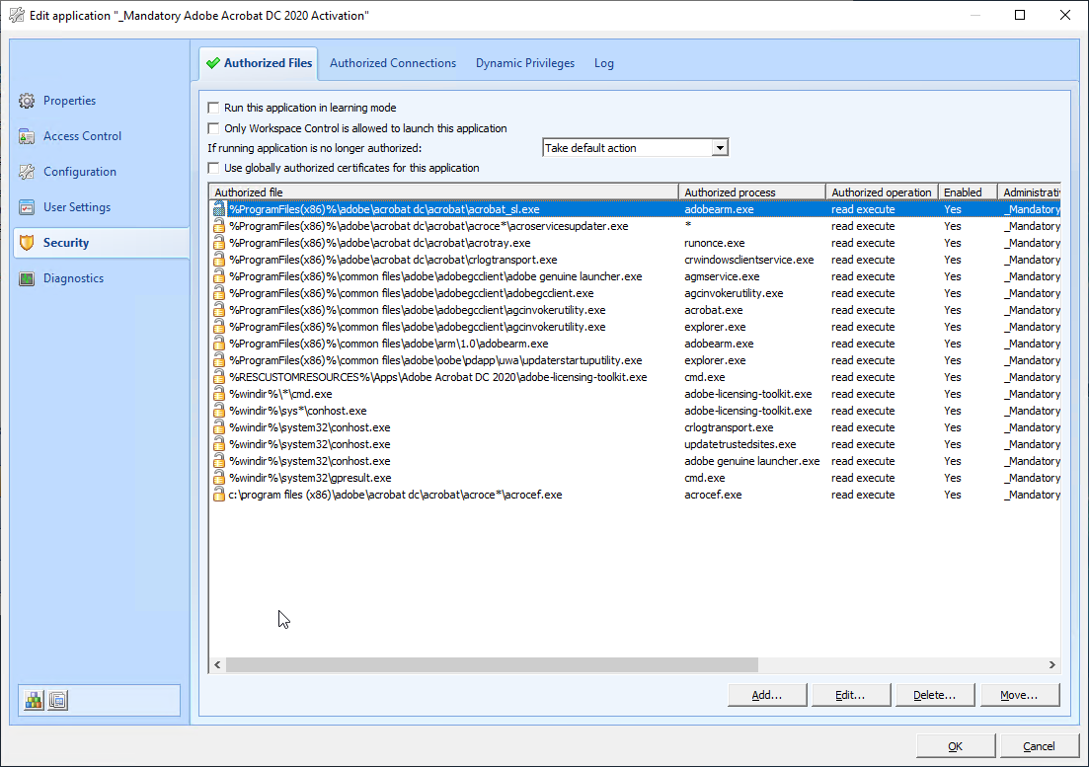The width and height of the screenshot is (1089, 767).
Task: Toggle Use globally authorized certificates checkbox
Action: 213,168
